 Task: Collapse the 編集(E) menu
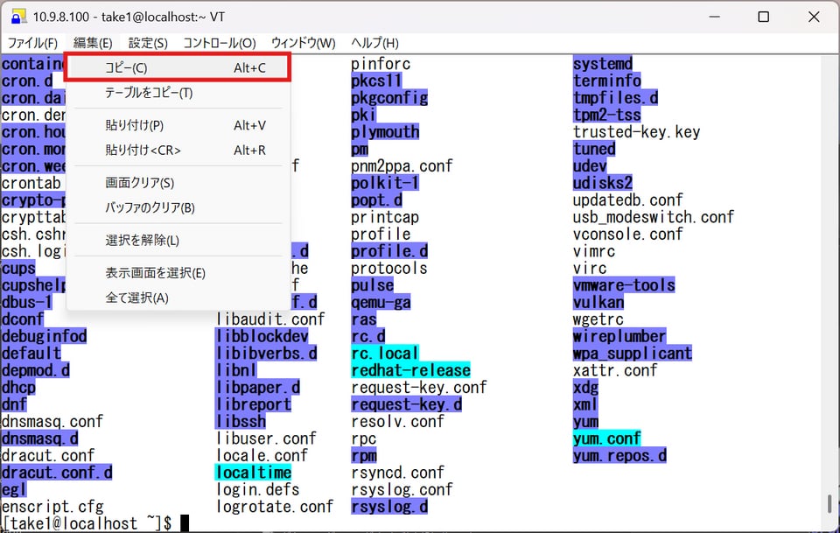tap(93, 43)
